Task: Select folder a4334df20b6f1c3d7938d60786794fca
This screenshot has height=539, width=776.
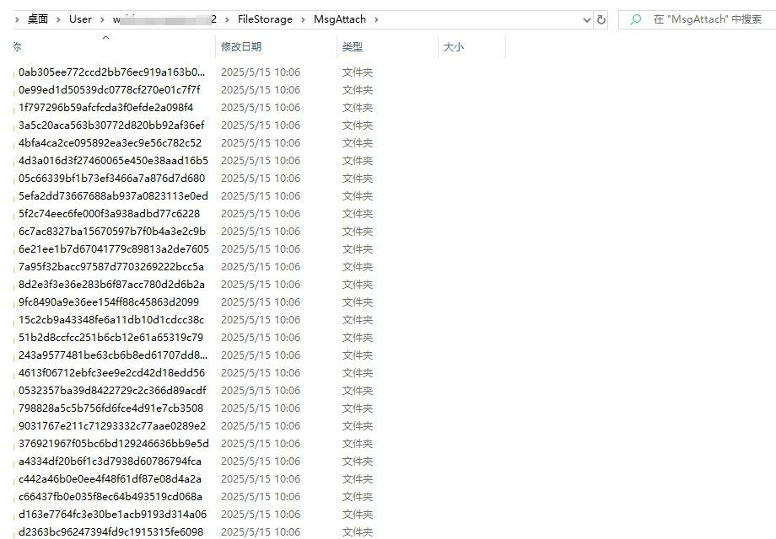Action: point(110,462)
